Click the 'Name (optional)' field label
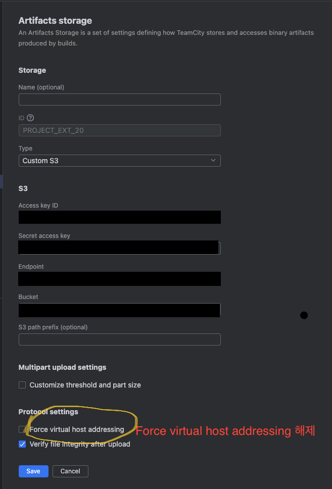Image resolution: width=332 pixels, height=489 pixels. [x=41, y=87]
